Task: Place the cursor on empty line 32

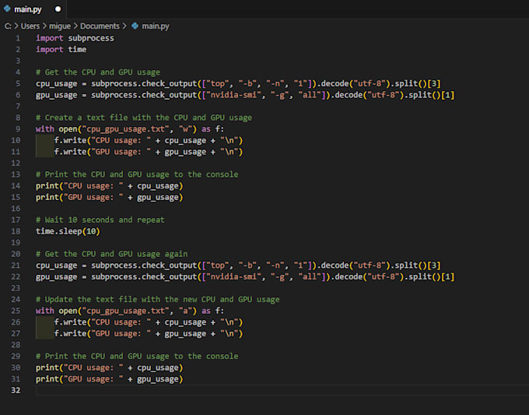Action: (x=233, y=390)
